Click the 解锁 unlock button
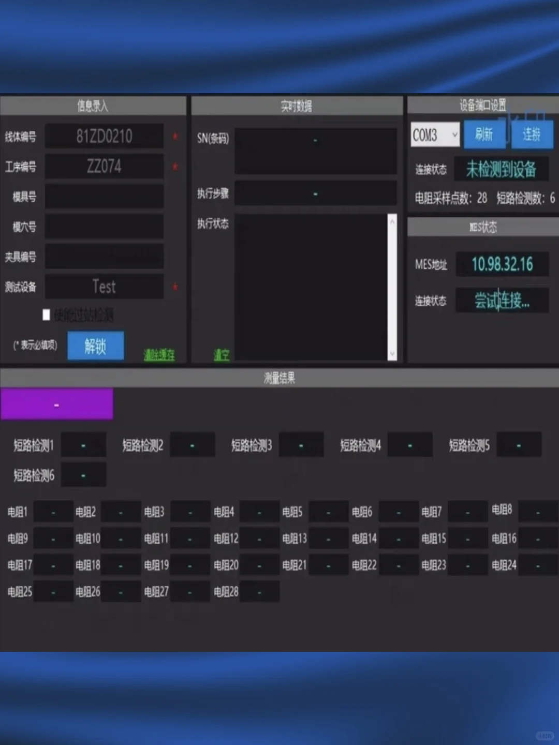Viewport: 559px width, 745px height. [x=96, y=346]
